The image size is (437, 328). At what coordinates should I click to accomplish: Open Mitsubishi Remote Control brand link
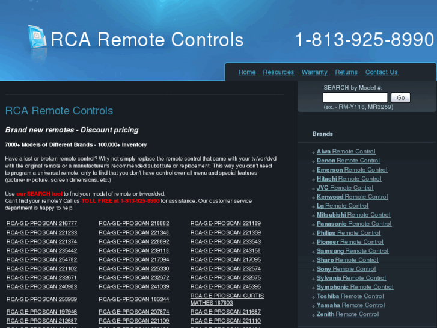(x=353, y=215)
